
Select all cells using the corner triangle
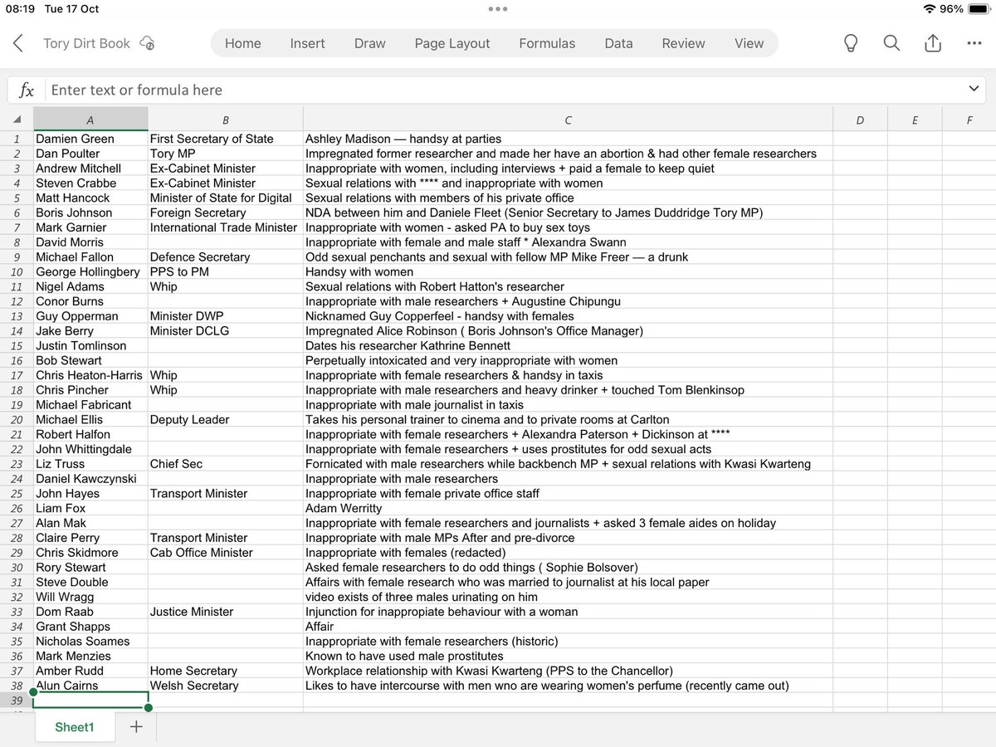click(17, 119)
